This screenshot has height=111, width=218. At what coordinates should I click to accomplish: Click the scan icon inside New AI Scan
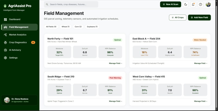164,4
